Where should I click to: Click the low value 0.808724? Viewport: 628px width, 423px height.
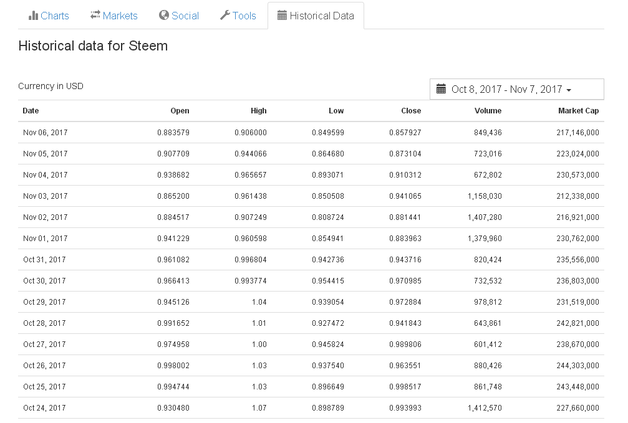click(328, 217)
